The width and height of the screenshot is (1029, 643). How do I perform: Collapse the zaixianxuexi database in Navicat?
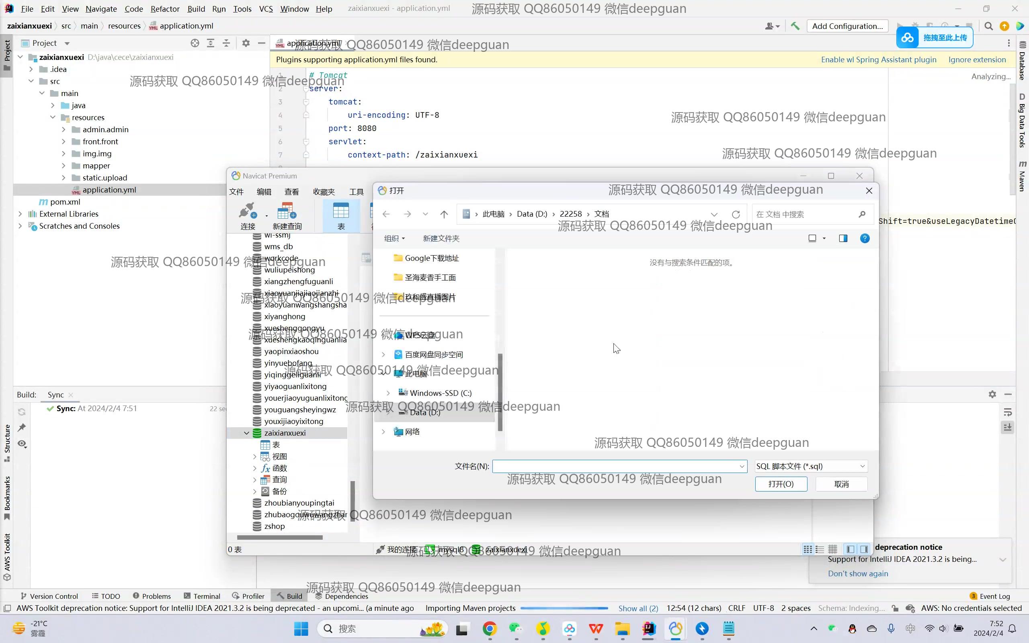tap(246, 433)
